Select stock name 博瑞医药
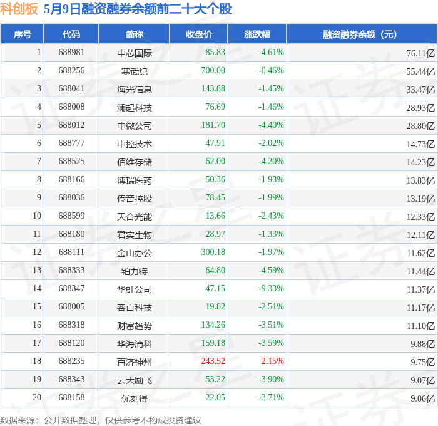 [x=135, y=180]
